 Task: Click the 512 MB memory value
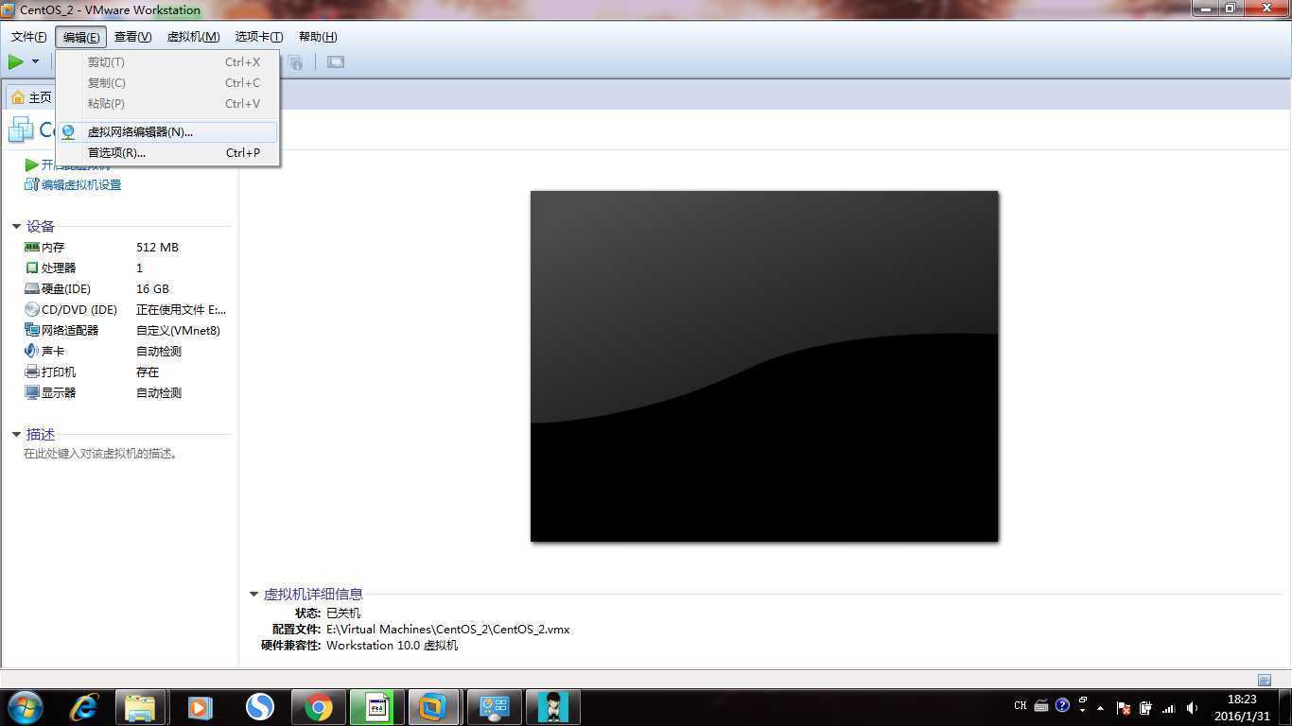click(x=157, y=247)
